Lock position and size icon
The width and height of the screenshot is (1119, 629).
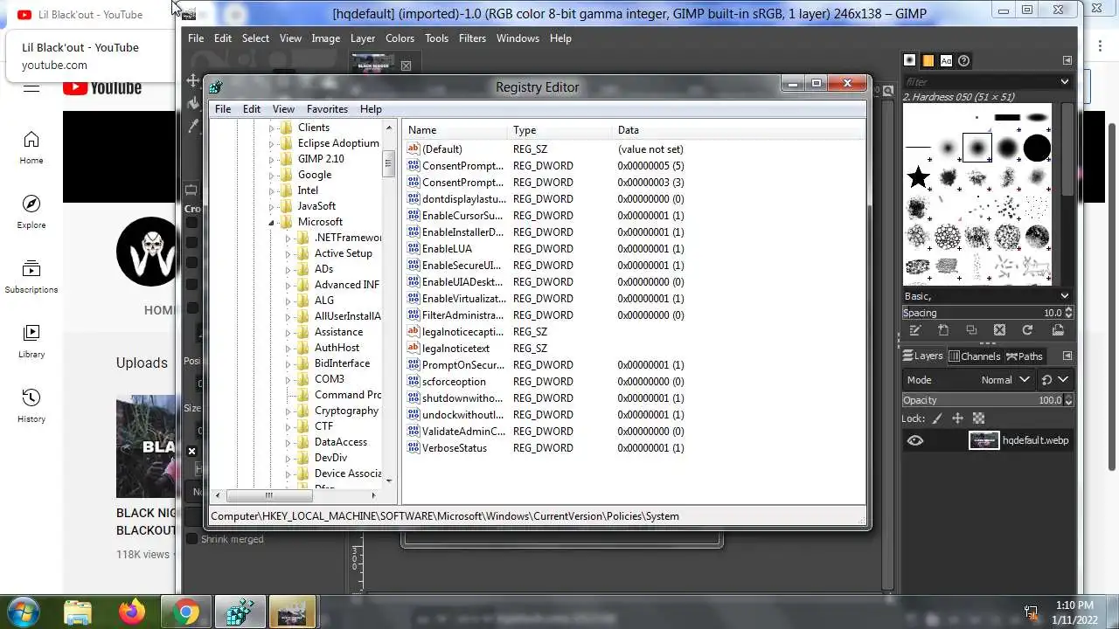957,418
